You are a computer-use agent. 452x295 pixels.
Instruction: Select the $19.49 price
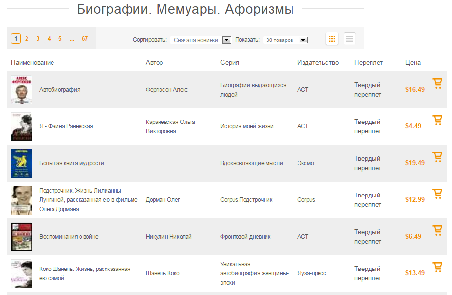click(415, 163)
